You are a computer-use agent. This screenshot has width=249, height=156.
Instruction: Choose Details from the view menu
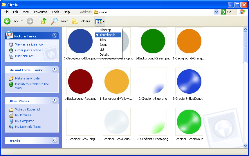click(x=108, y=55)
